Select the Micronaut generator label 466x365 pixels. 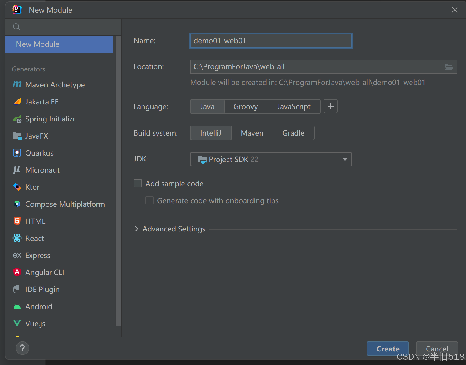[x=43, y=170]
